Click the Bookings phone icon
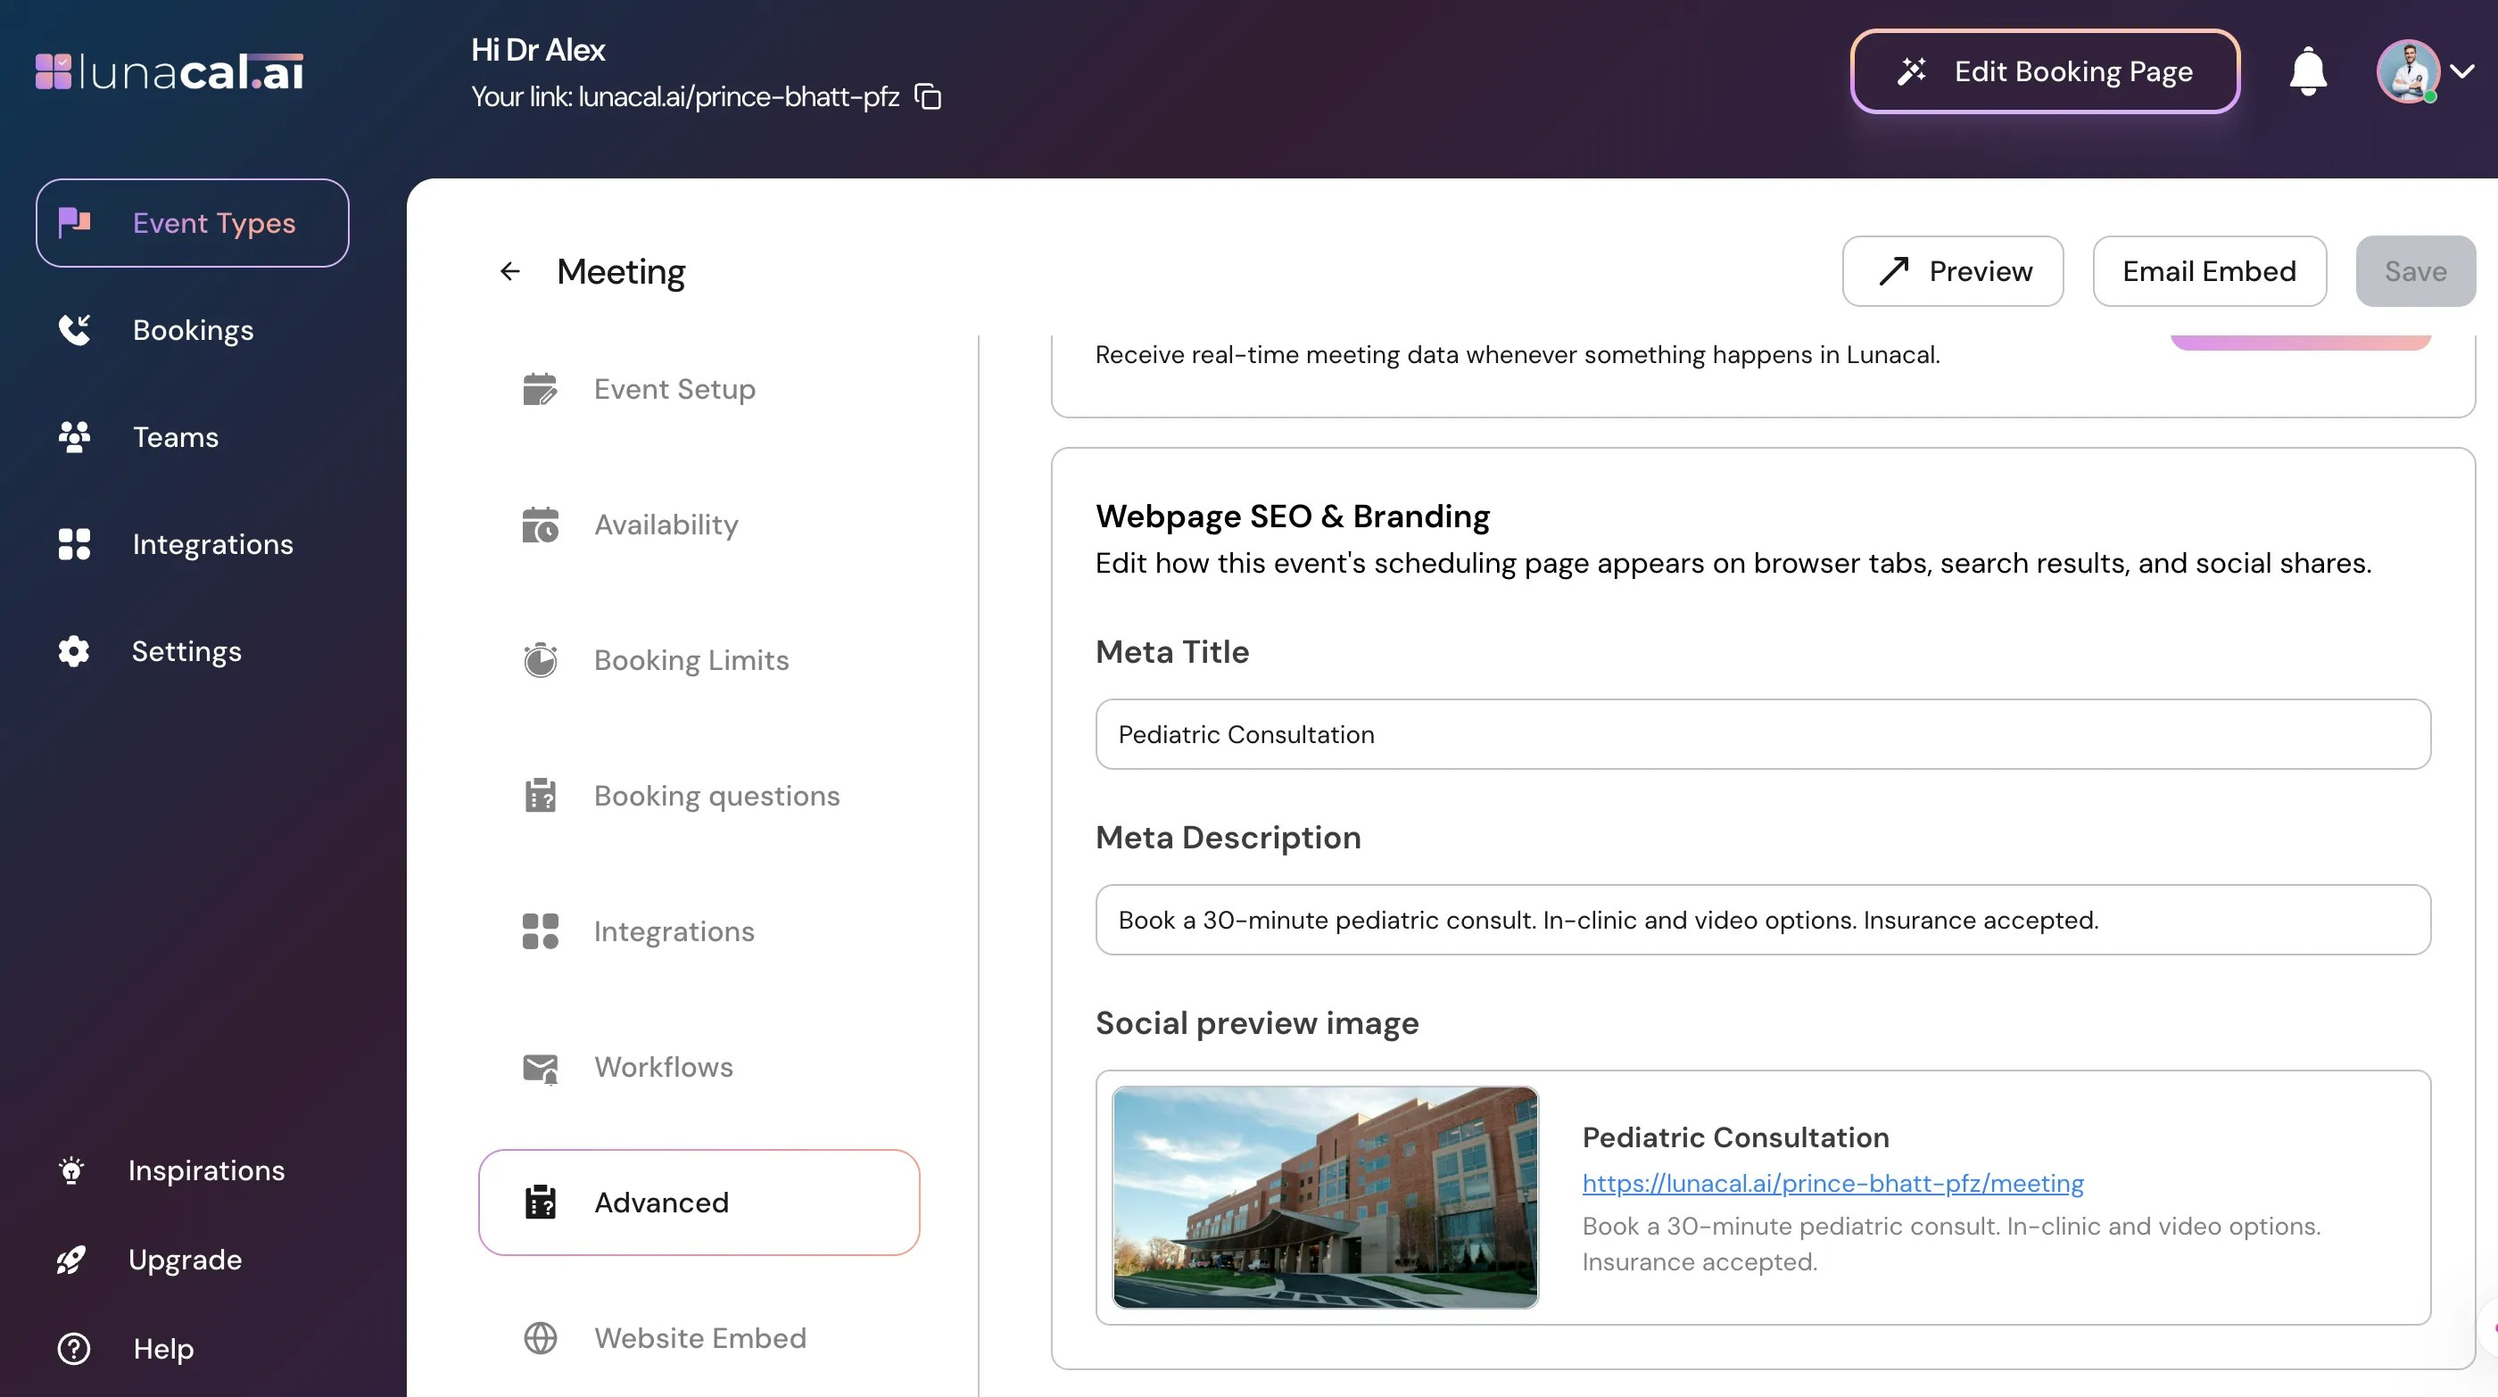The height and width of the screenshot is (1397, 2498). point(74,329)
